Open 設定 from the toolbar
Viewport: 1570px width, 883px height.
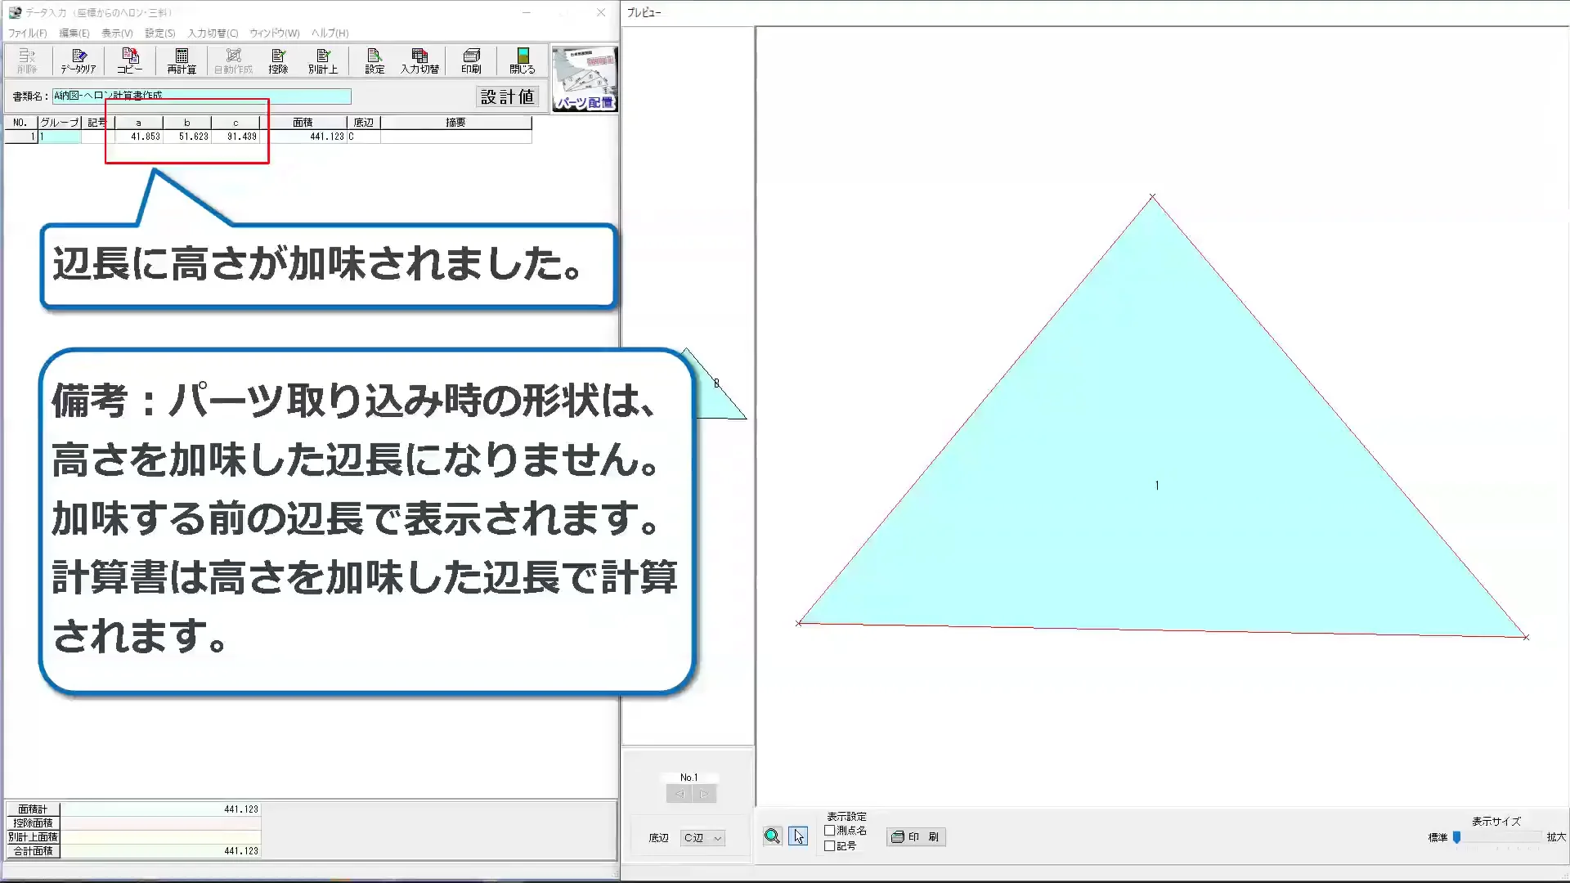click(373, 59)
